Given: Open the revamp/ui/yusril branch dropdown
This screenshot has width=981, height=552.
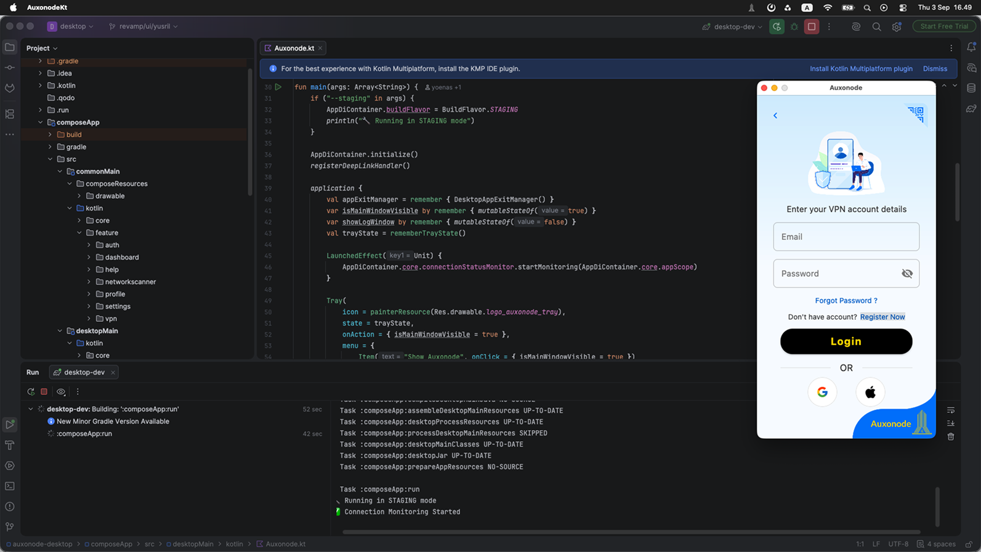Looking at the screenshot, I should tap(143, 26).
